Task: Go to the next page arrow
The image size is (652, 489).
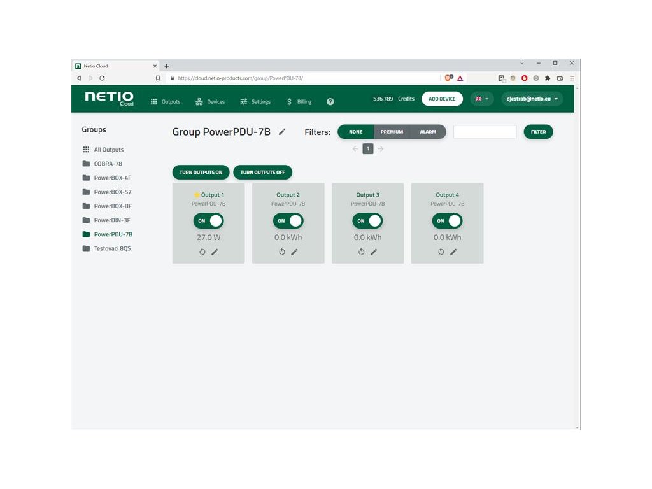Action: pyautogui.click(x=381, y=149)
